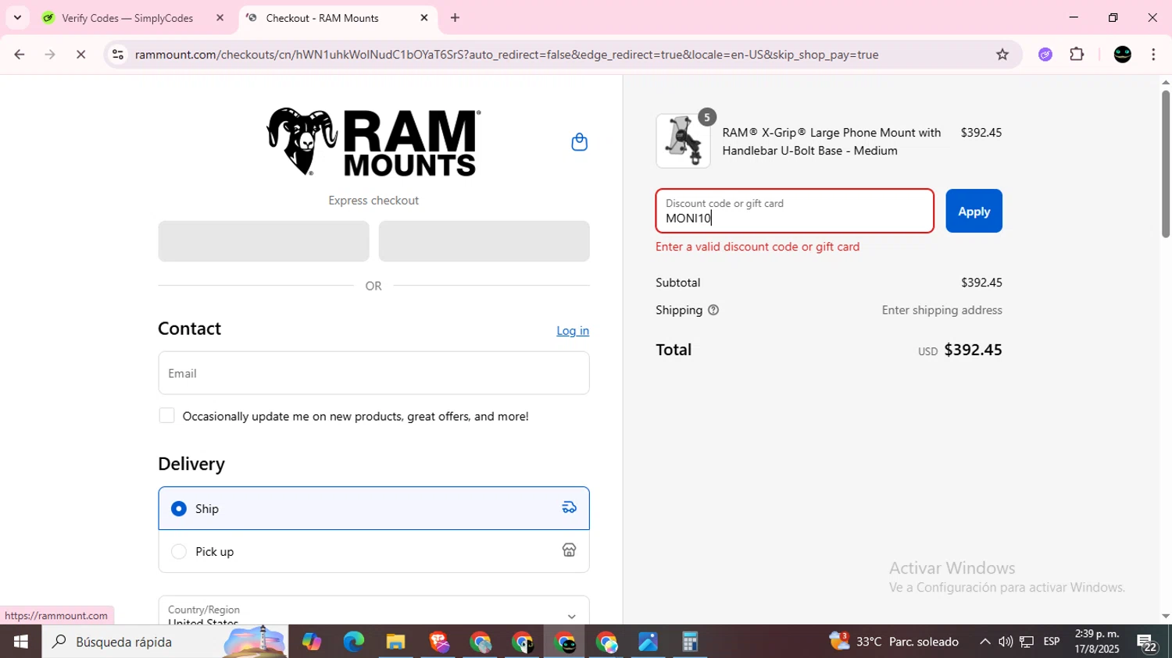Click the ESP language indicator

[1052, 642]
